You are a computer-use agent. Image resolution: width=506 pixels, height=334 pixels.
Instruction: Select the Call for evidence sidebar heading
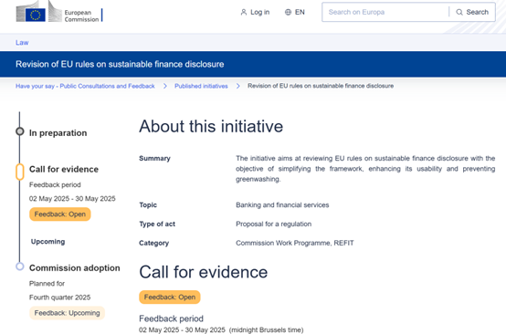[64, 169]
